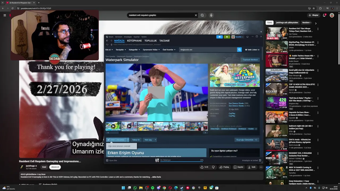Click Windows Start button
The image size is (340, 191).
tap(123, 188)
